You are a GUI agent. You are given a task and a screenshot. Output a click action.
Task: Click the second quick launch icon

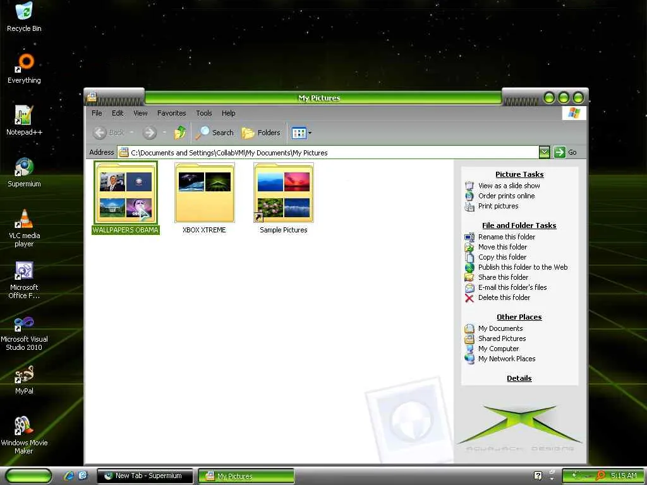(x=83, y=476)
